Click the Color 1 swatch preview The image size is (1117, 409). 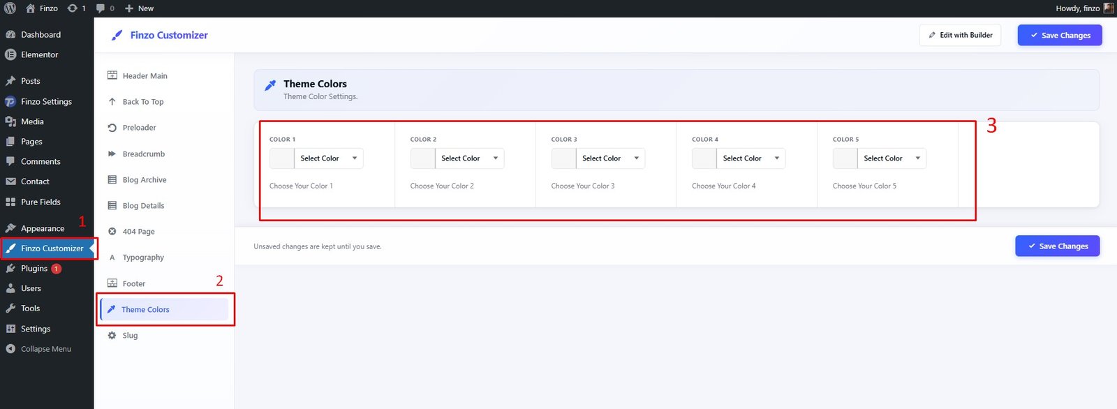point(282,158)
